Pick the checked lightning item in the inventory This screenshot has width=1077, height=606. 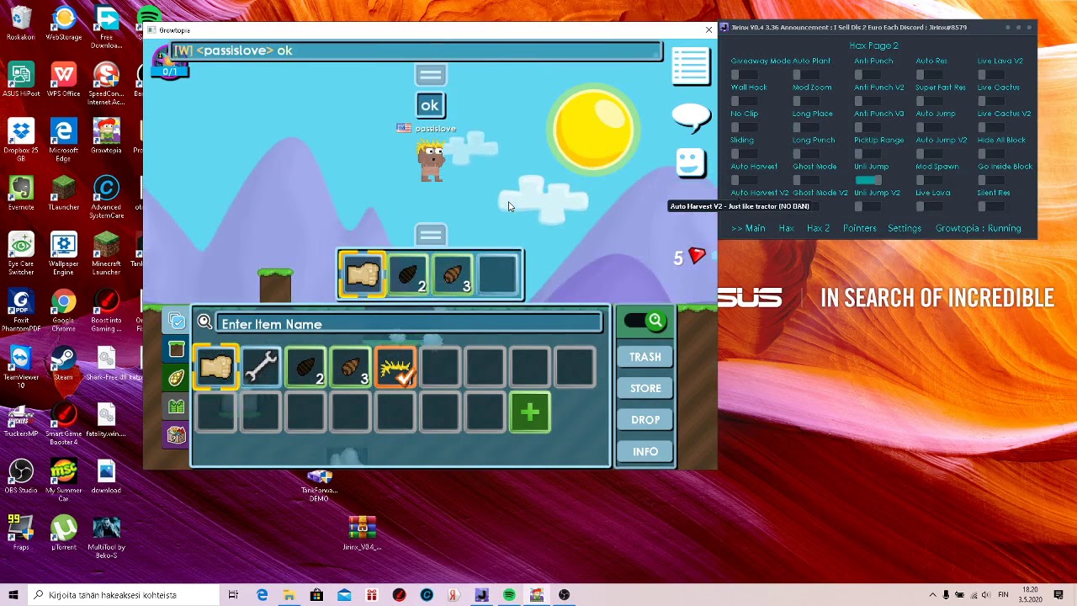point(395,367)
